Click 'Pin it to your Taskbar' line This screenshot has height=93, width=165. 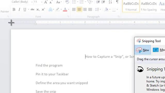click(x=52, y=74)
